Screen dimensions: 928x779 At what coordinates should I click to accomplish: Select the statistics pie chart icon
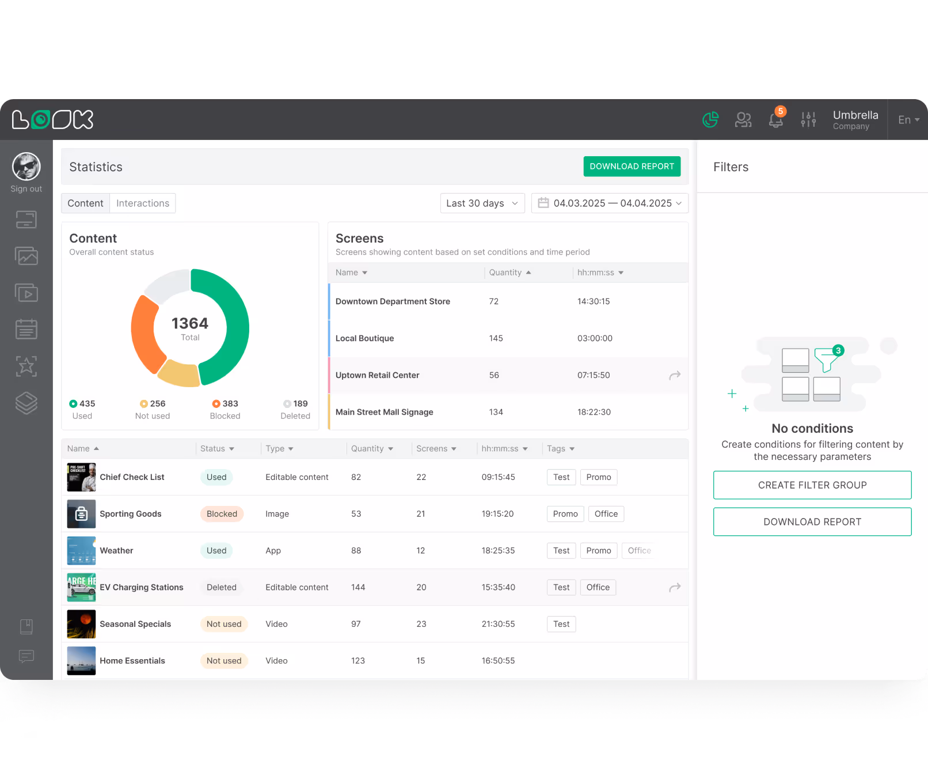710,120
